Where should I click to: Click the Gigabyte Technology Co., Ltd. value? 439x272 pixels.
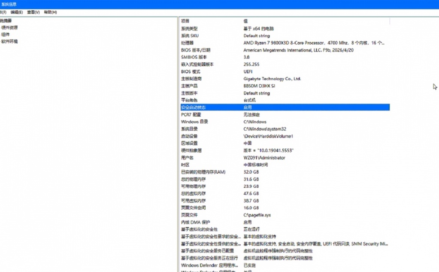(272, 79)
